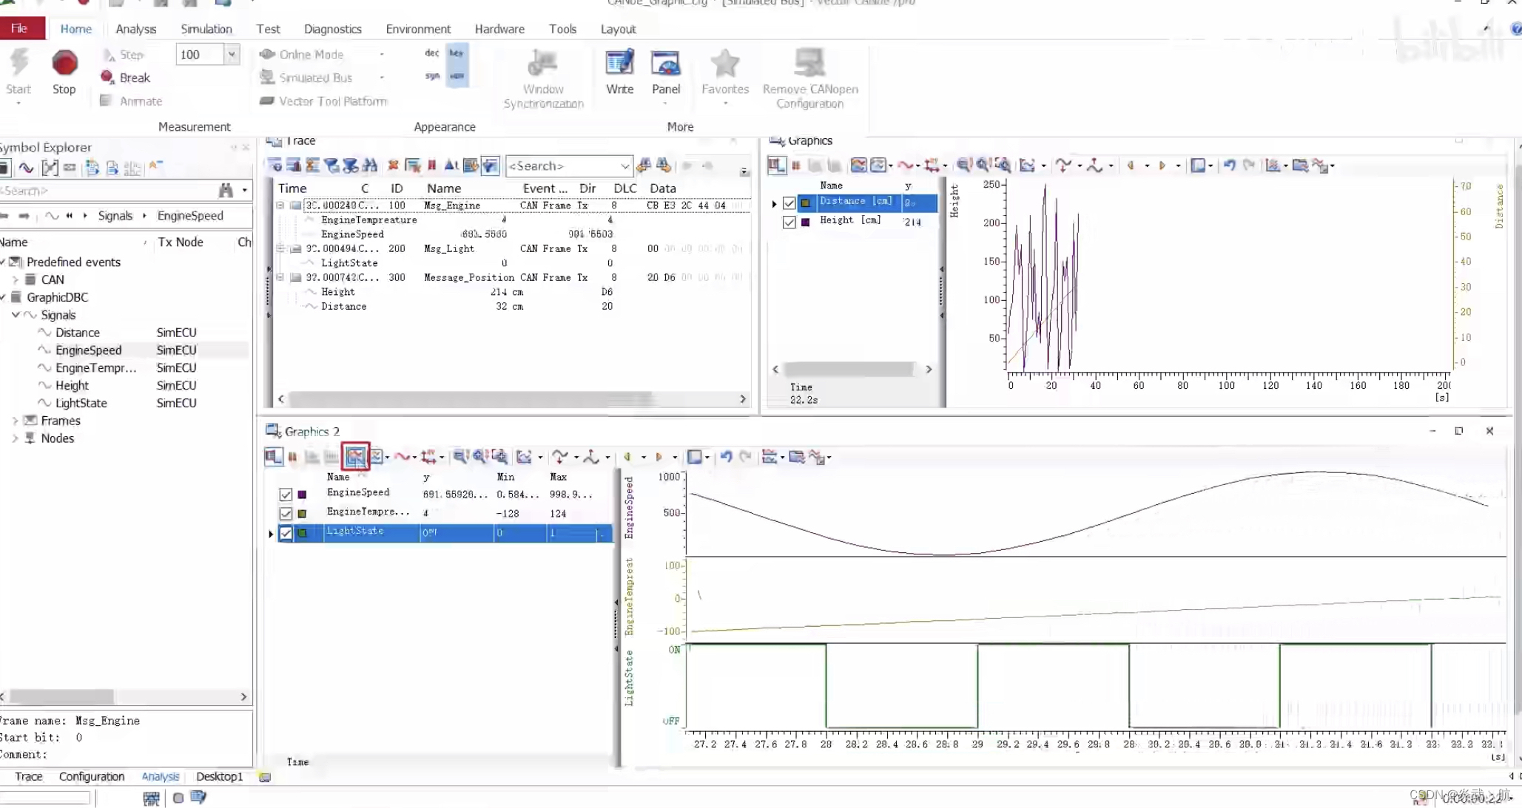Open the Panel icon in ribbon
This screenshot has height=808, width=1522.
665,64
